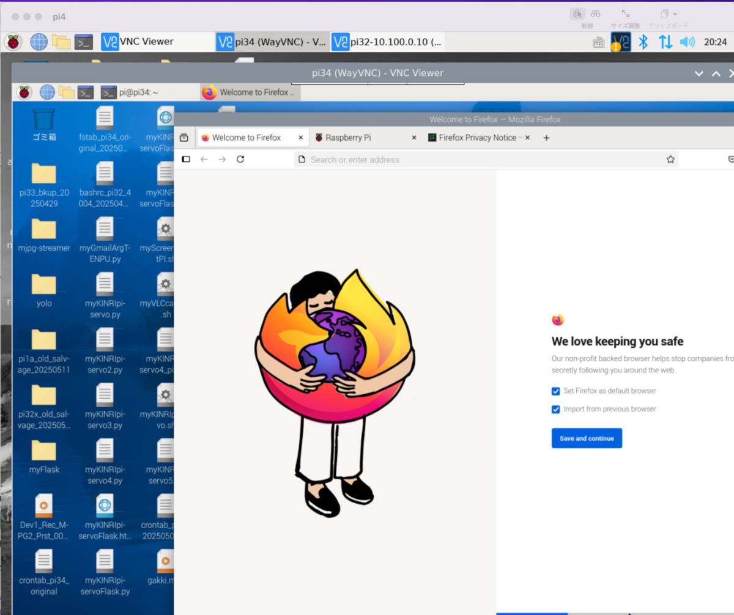
Task: Open Save to Pocket toolbar icon
Action: 730,160
